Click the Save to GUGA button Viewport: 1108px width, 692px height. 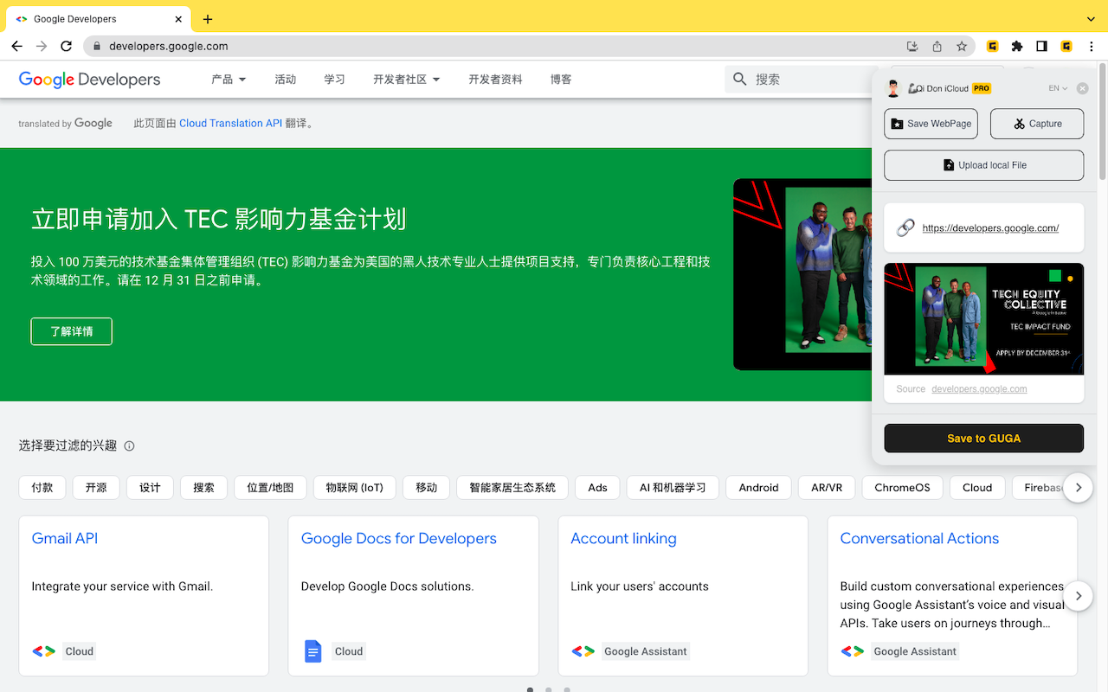pyautogui.click(x=984, y=439)
